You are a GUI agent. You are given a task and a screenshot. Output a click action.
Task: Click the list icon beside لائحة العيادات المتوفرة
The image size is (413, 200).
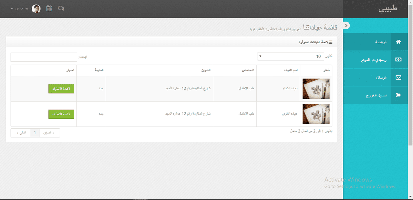click(330, 42)
